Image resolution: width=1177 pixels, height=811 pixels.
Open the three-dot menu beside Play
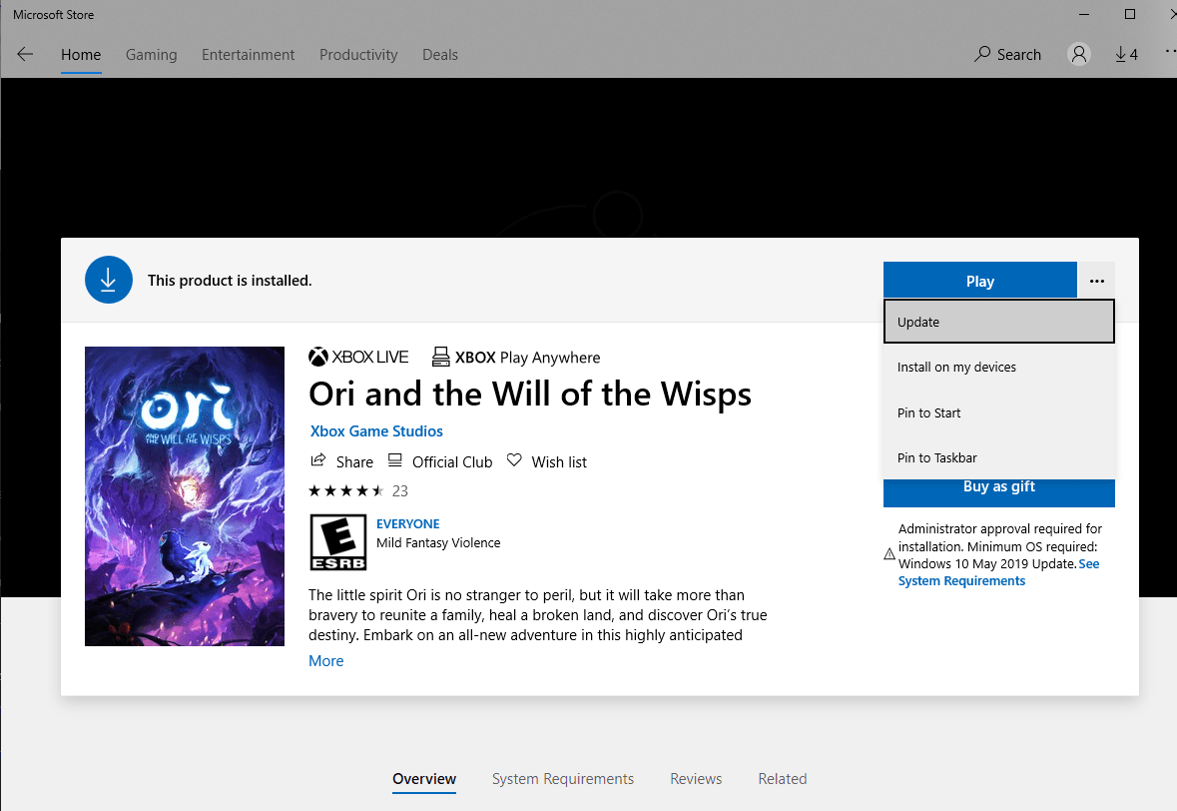[1097, 281]
